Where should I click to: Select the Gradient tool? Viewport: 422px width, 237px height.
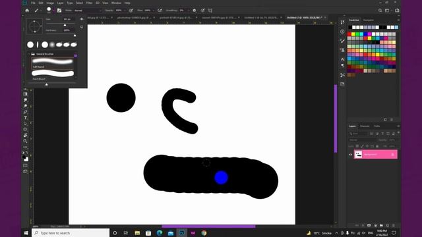coord(25,94)
